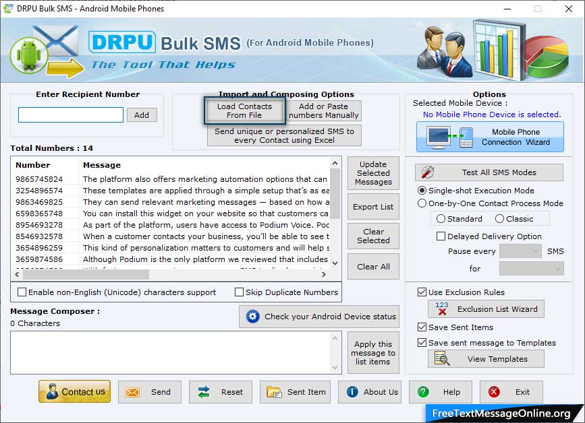Screen dimensions: 585x423
Task: Choose the Classic radio option
Action: click(x=499, y=219)
